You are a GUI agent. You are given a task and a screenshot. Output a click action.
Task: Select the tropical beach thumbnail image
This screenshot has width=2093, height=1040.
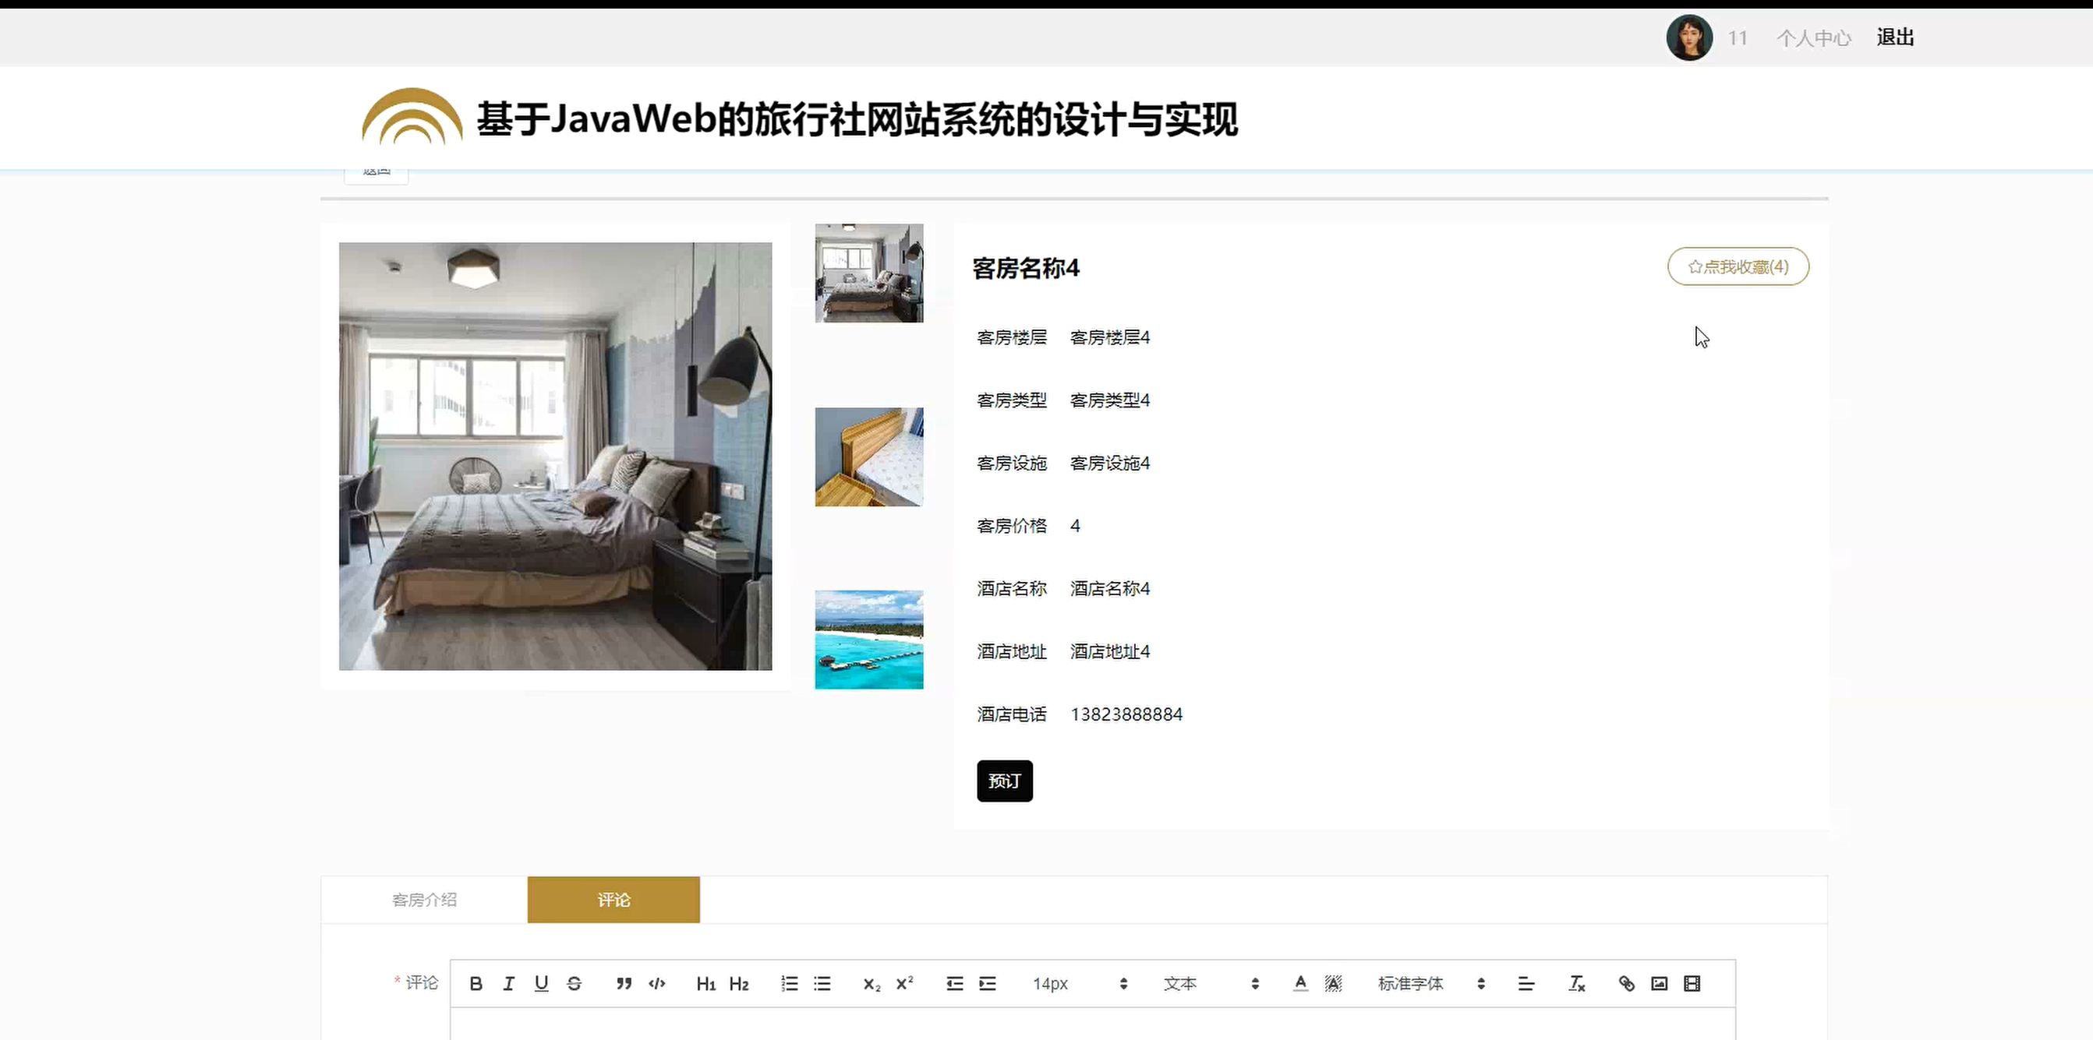(868, 640)
